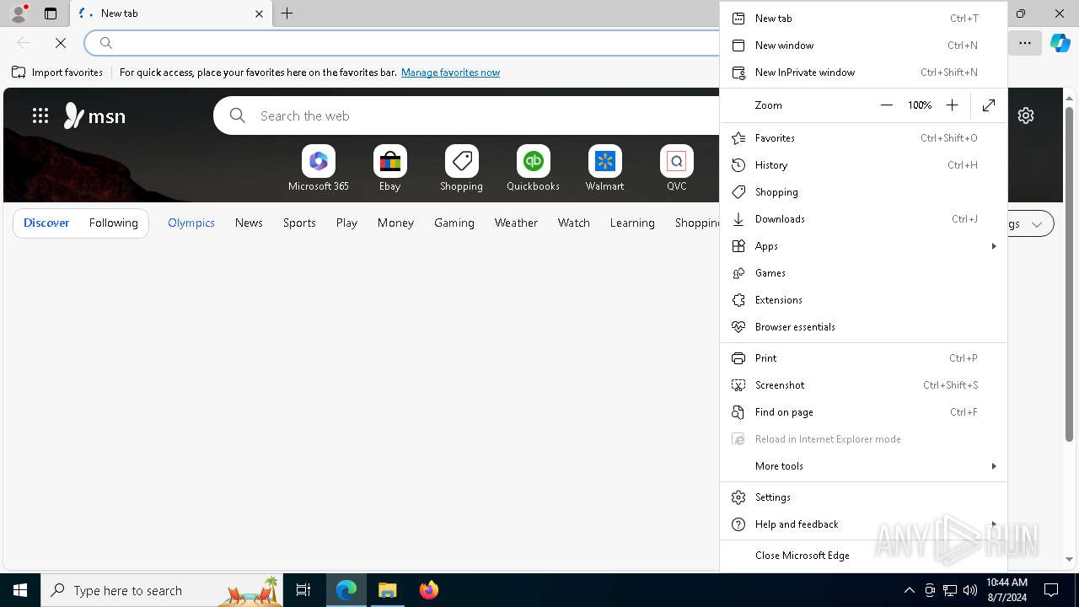Open the Walmart shortcut tile

click(604, 169)
